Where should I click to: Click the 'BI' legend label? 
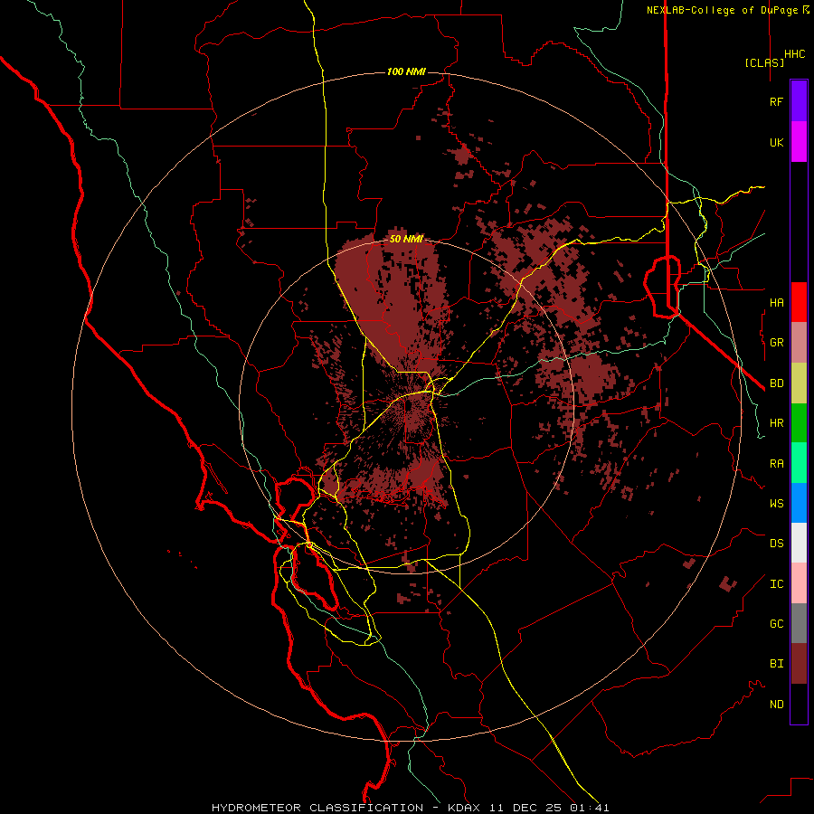[776, 664]
